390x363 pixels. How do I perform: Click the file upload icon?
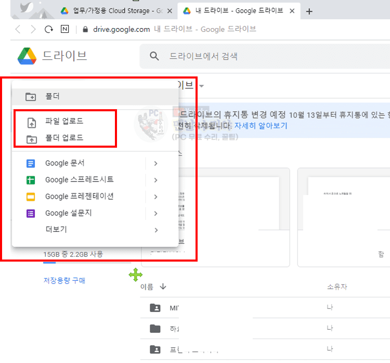[x=32, y=122]
